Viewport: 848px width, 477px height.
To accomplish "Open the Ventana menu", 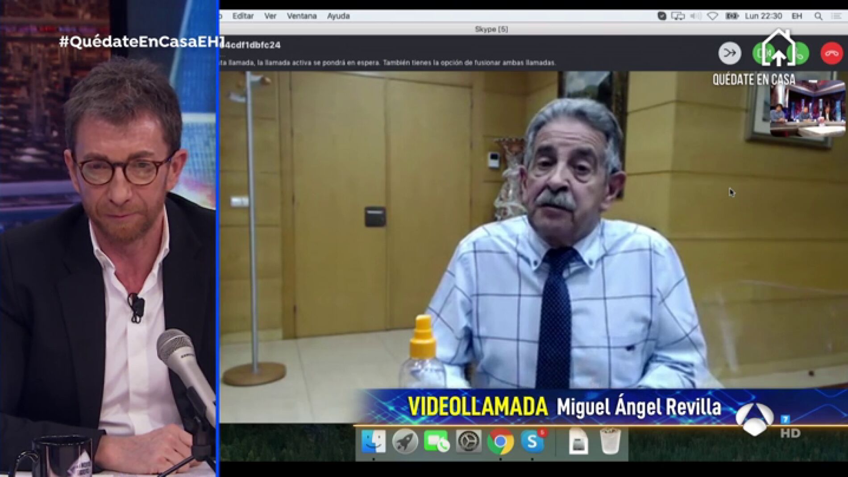I will click(302, 16).
